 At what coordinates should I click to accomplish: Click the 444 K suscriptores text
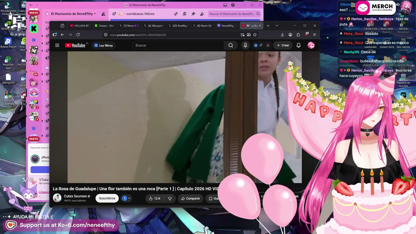click(x=75, y=201)
